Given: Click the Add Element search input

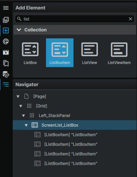Looking at the screenshot, I should [75, 19].
